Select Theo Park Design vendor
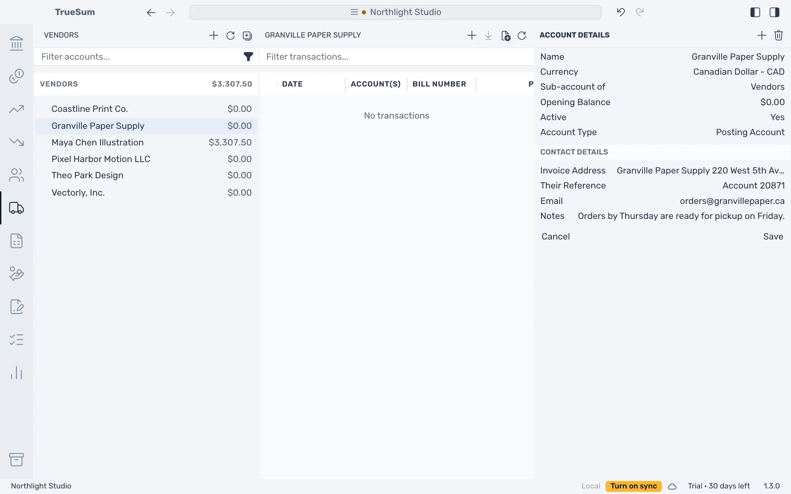This screenshot has height=494, width=791. (146, 175)
